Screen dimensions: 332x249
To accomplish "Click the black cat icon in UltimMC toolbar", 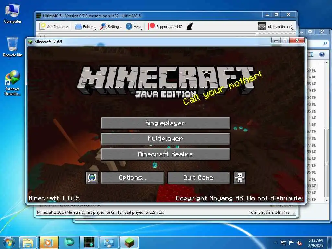I will point(190,27).
